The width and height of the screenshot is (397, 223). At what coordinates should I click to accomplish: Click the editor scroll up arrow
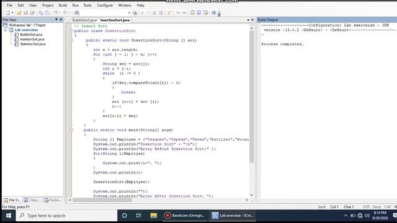coord(251,28)
